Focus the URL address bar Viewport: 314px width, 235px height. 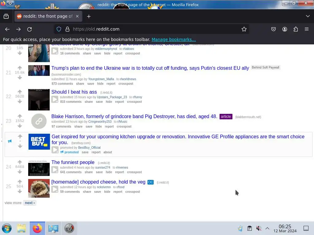152,29
